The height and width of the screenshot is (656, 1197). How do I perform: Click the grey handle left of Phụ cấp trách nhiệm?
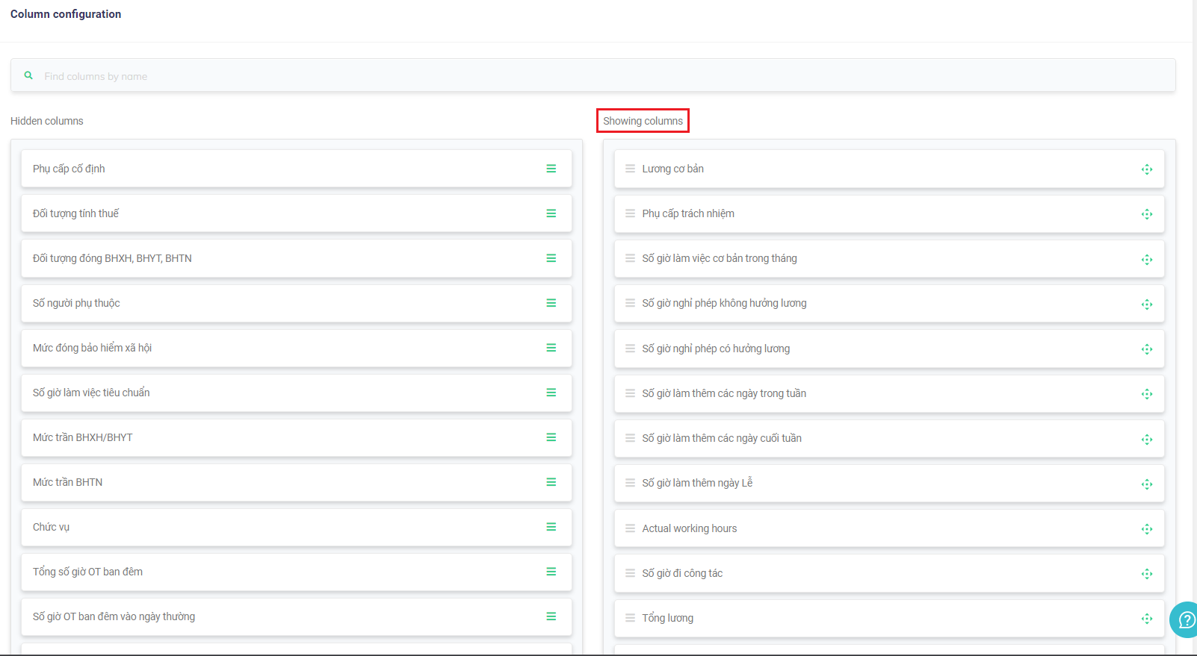click(x=630, y=213)
